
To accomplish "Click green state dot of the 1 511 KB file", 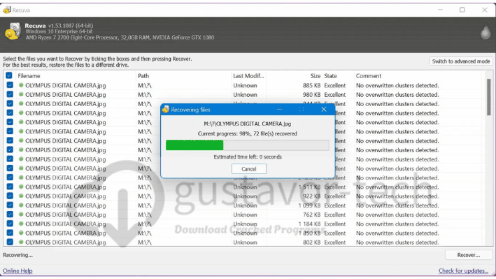I will pos(21,187).
